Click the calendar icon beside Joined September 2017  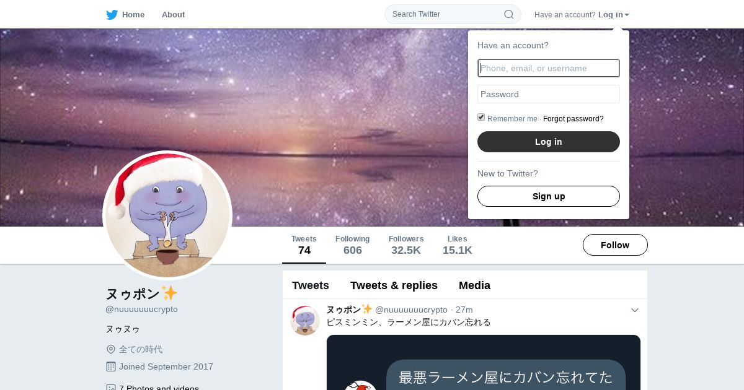tap(111, 366)
